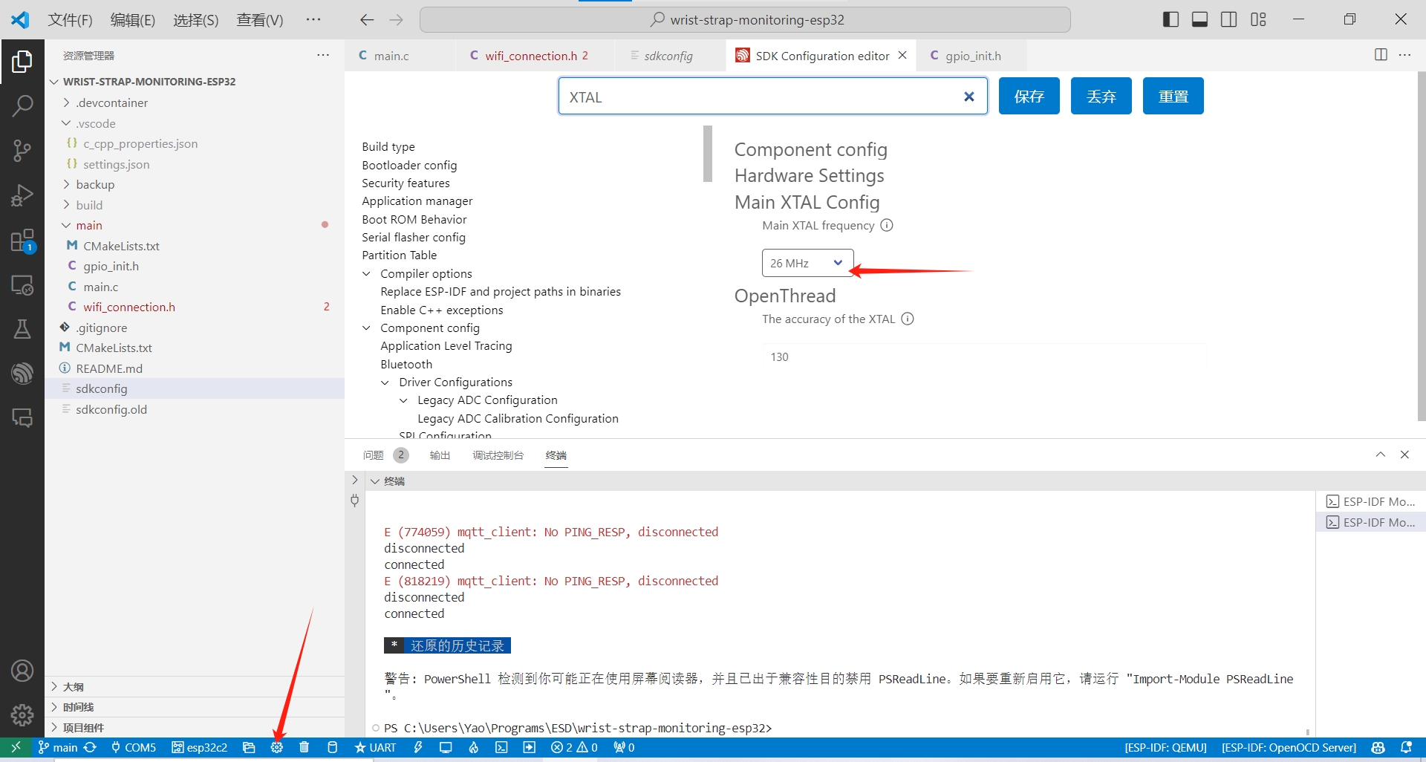
Task: Switch to the gpio_init.h tab
Action: [973, 56]
